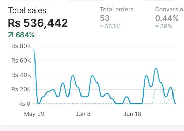Click the Jun 8 date label
The height and width of the screenshot is (131, 184).
(83, 114)
